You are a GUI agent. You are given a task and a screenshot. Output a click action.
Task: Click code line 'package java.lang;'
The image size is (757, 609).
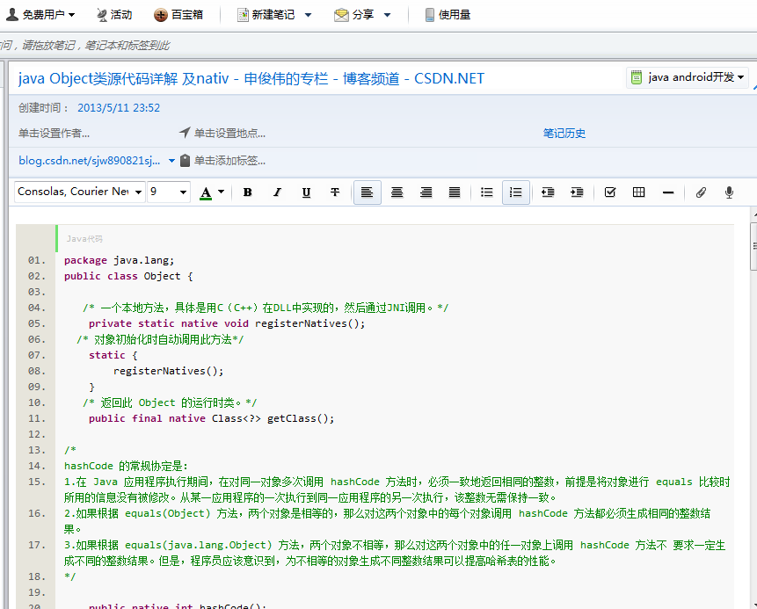pyautogui.click(x=119, y=260)
